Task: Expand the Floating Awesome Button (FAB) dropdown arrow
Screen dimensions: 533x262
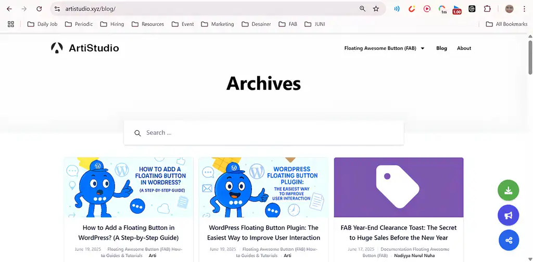Action: click(x=423, y=48)
